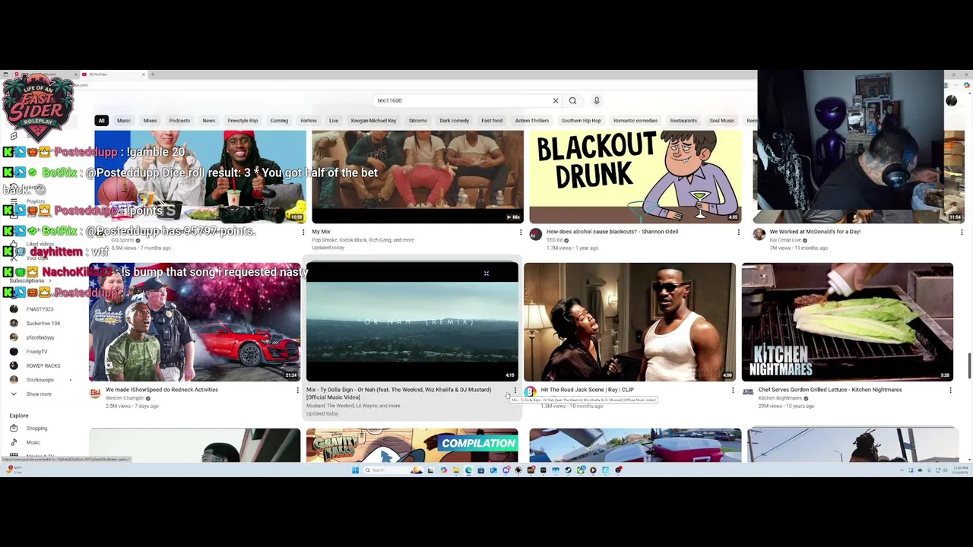Open 'Chef Serves Gordon Grilled Lettuce' title
This screenshot has width=973, height=547.
click(x=830, y=390)
